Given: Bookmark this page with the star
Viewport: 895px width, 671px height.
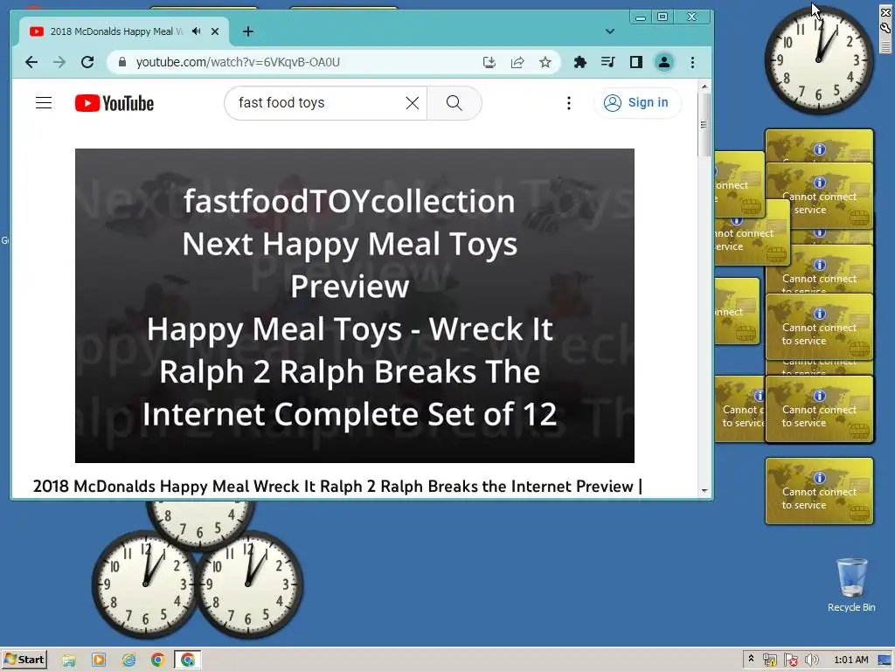Looking at the screenshot, I should [545, 62].
